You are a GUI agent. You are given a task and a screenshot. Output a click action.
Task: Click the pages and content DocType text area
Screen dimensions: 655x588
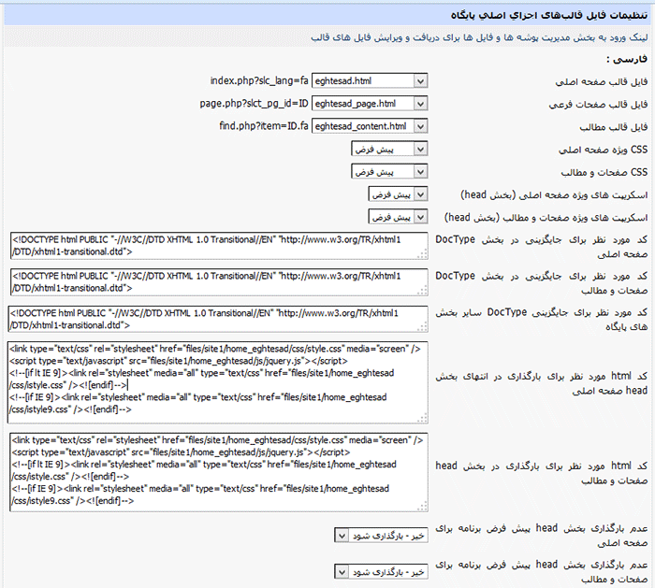coord(217,282)
